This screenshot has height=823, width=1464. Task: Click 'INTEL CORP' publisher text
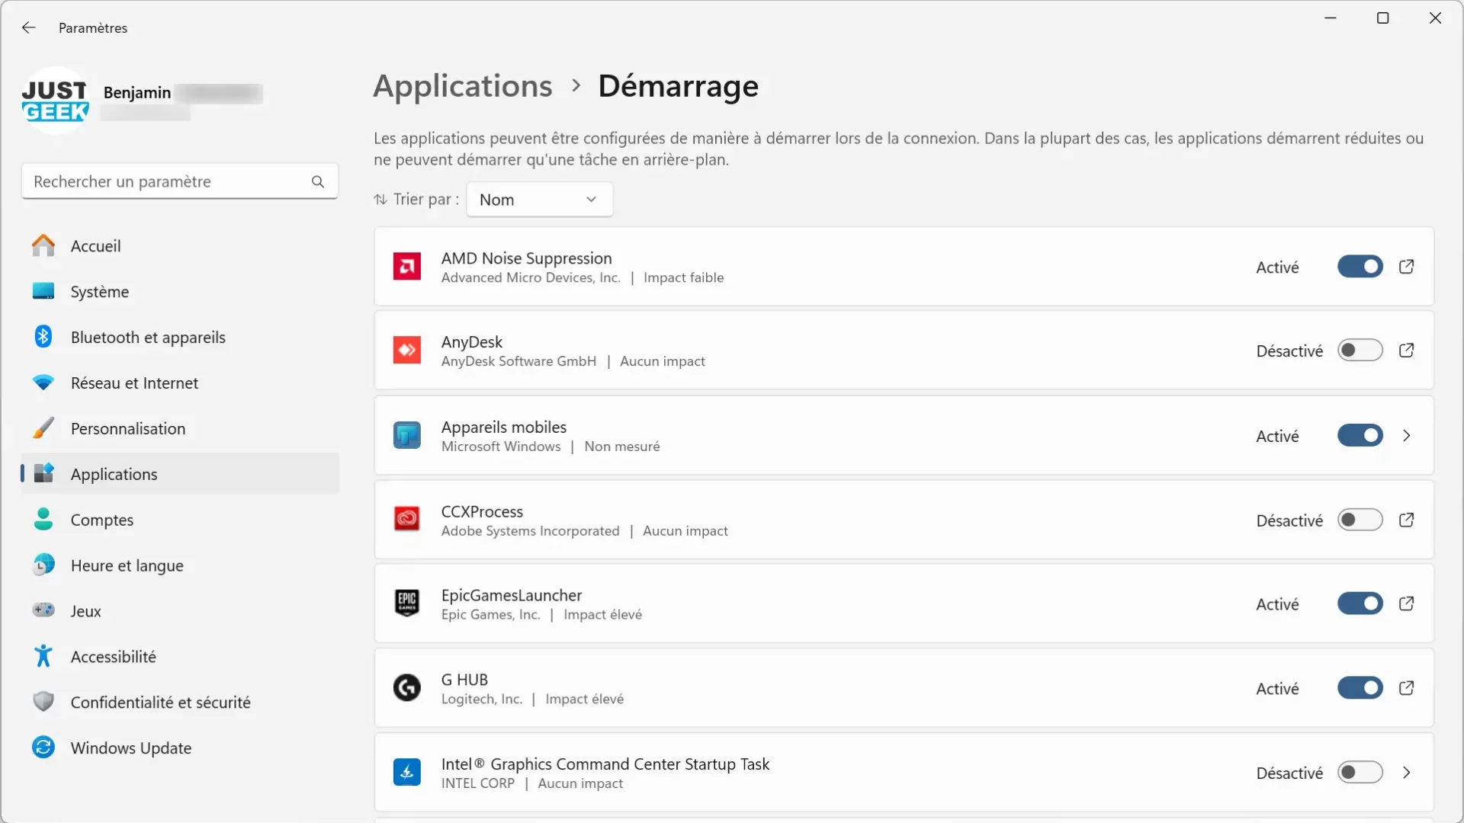477,783
